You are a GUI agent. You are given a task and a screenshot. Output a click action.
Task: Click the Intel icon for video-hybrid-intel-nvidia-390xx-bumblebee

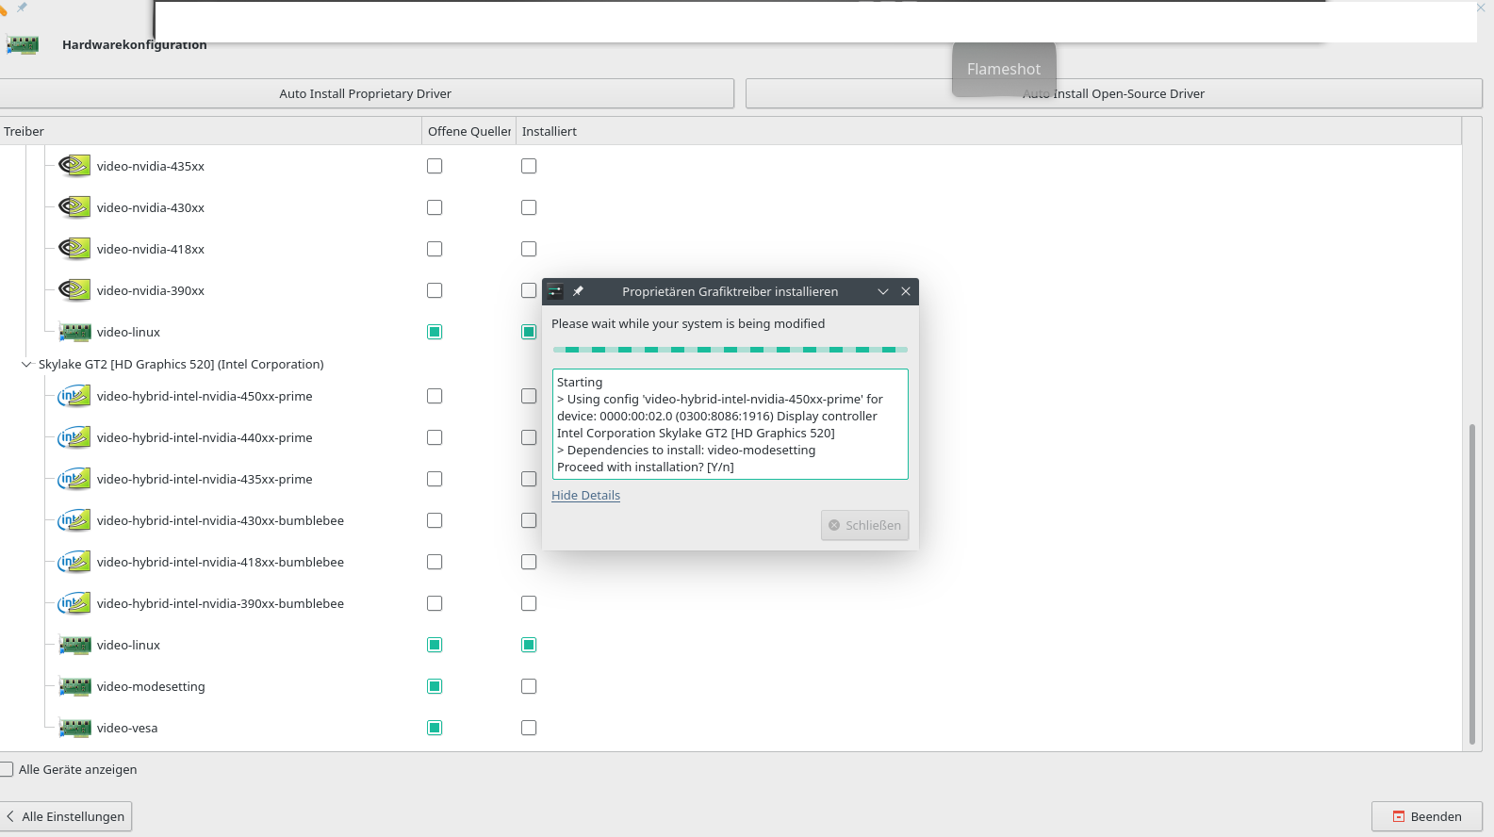(74, 603)
